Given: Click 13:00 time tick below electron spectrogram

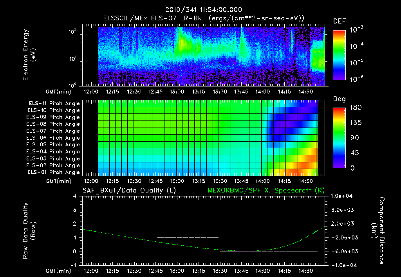Looking at the screenshot, I should click(x=177, y=92).
